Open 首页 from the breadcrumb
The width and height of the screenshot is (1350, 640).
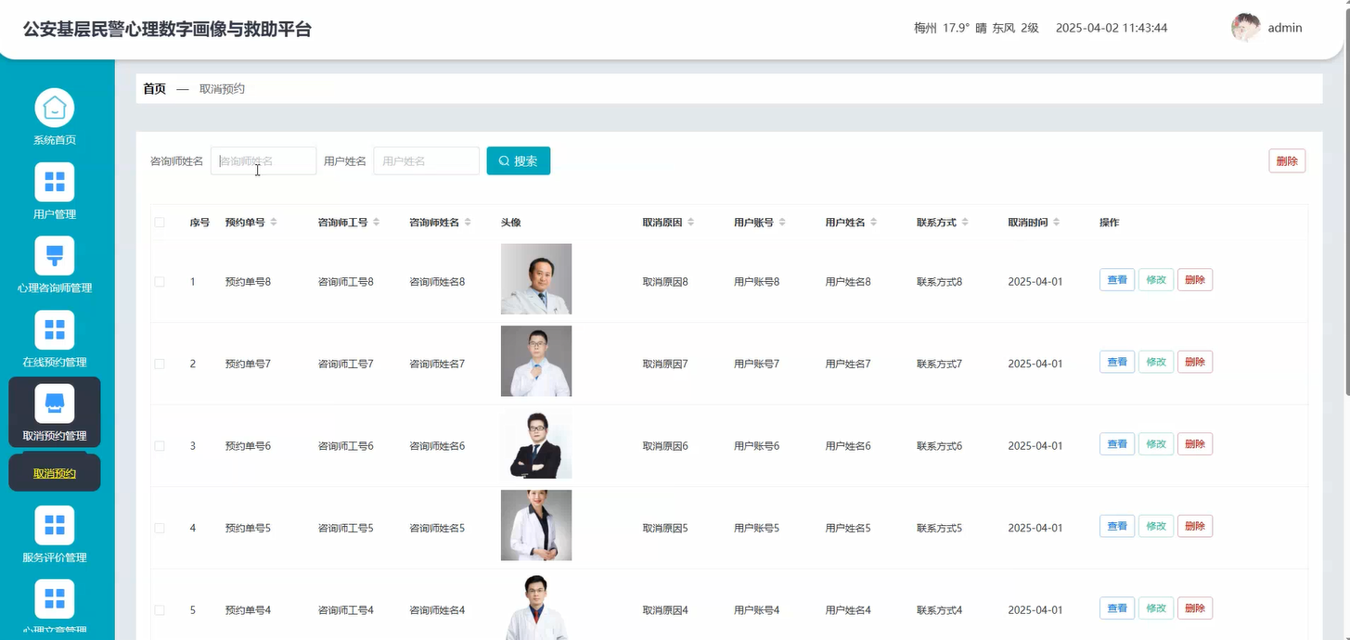click(154, 88)
